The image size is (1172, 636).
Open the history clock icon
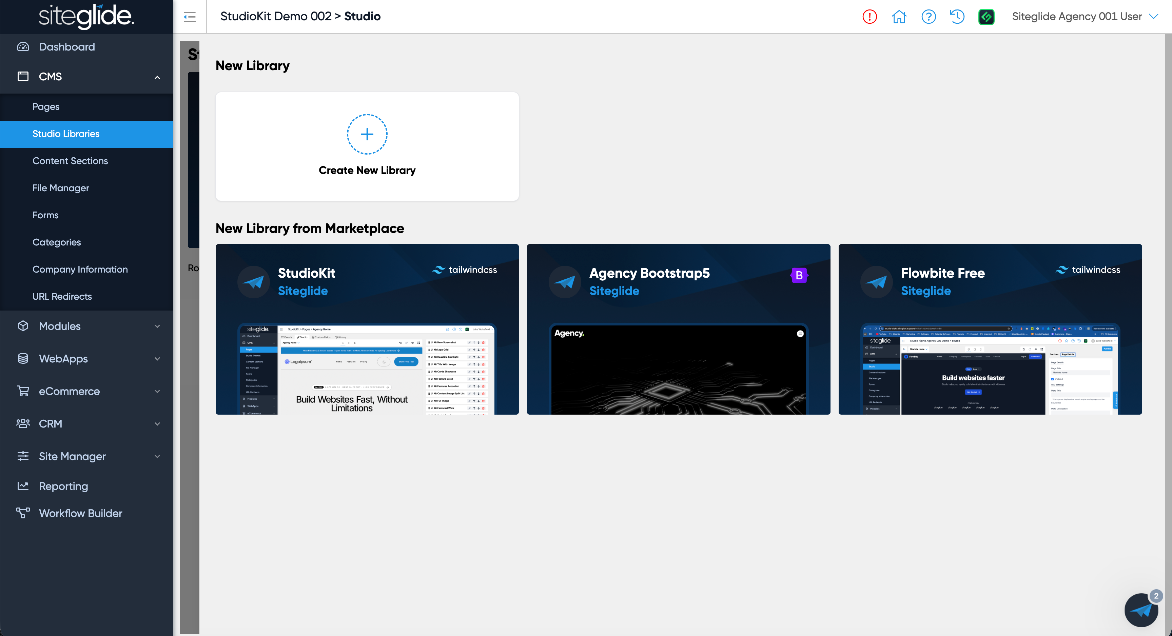tap(957, 17)
